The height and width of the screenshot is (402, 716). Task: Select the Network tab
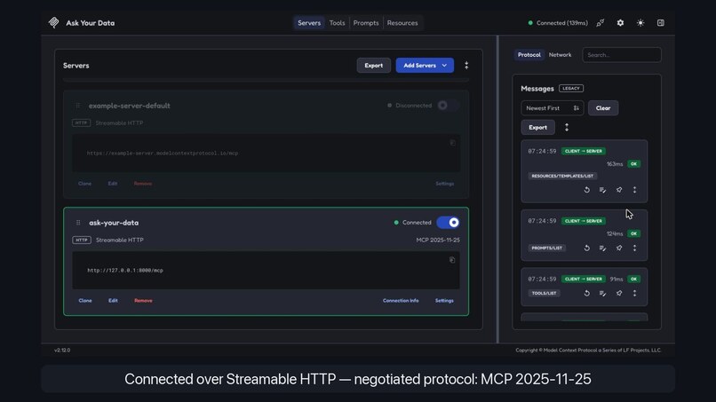pos(560,55)
